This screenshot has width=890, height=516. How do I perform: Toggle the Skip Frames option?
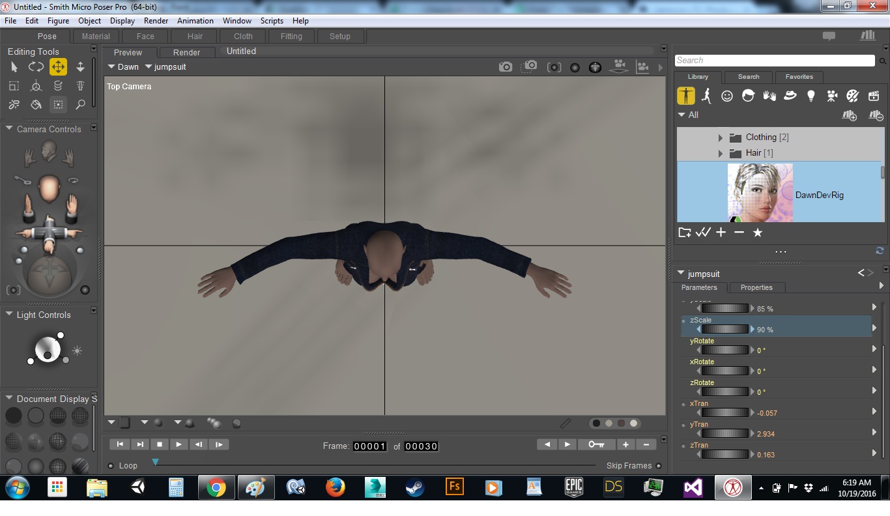(x=659, y=466)
